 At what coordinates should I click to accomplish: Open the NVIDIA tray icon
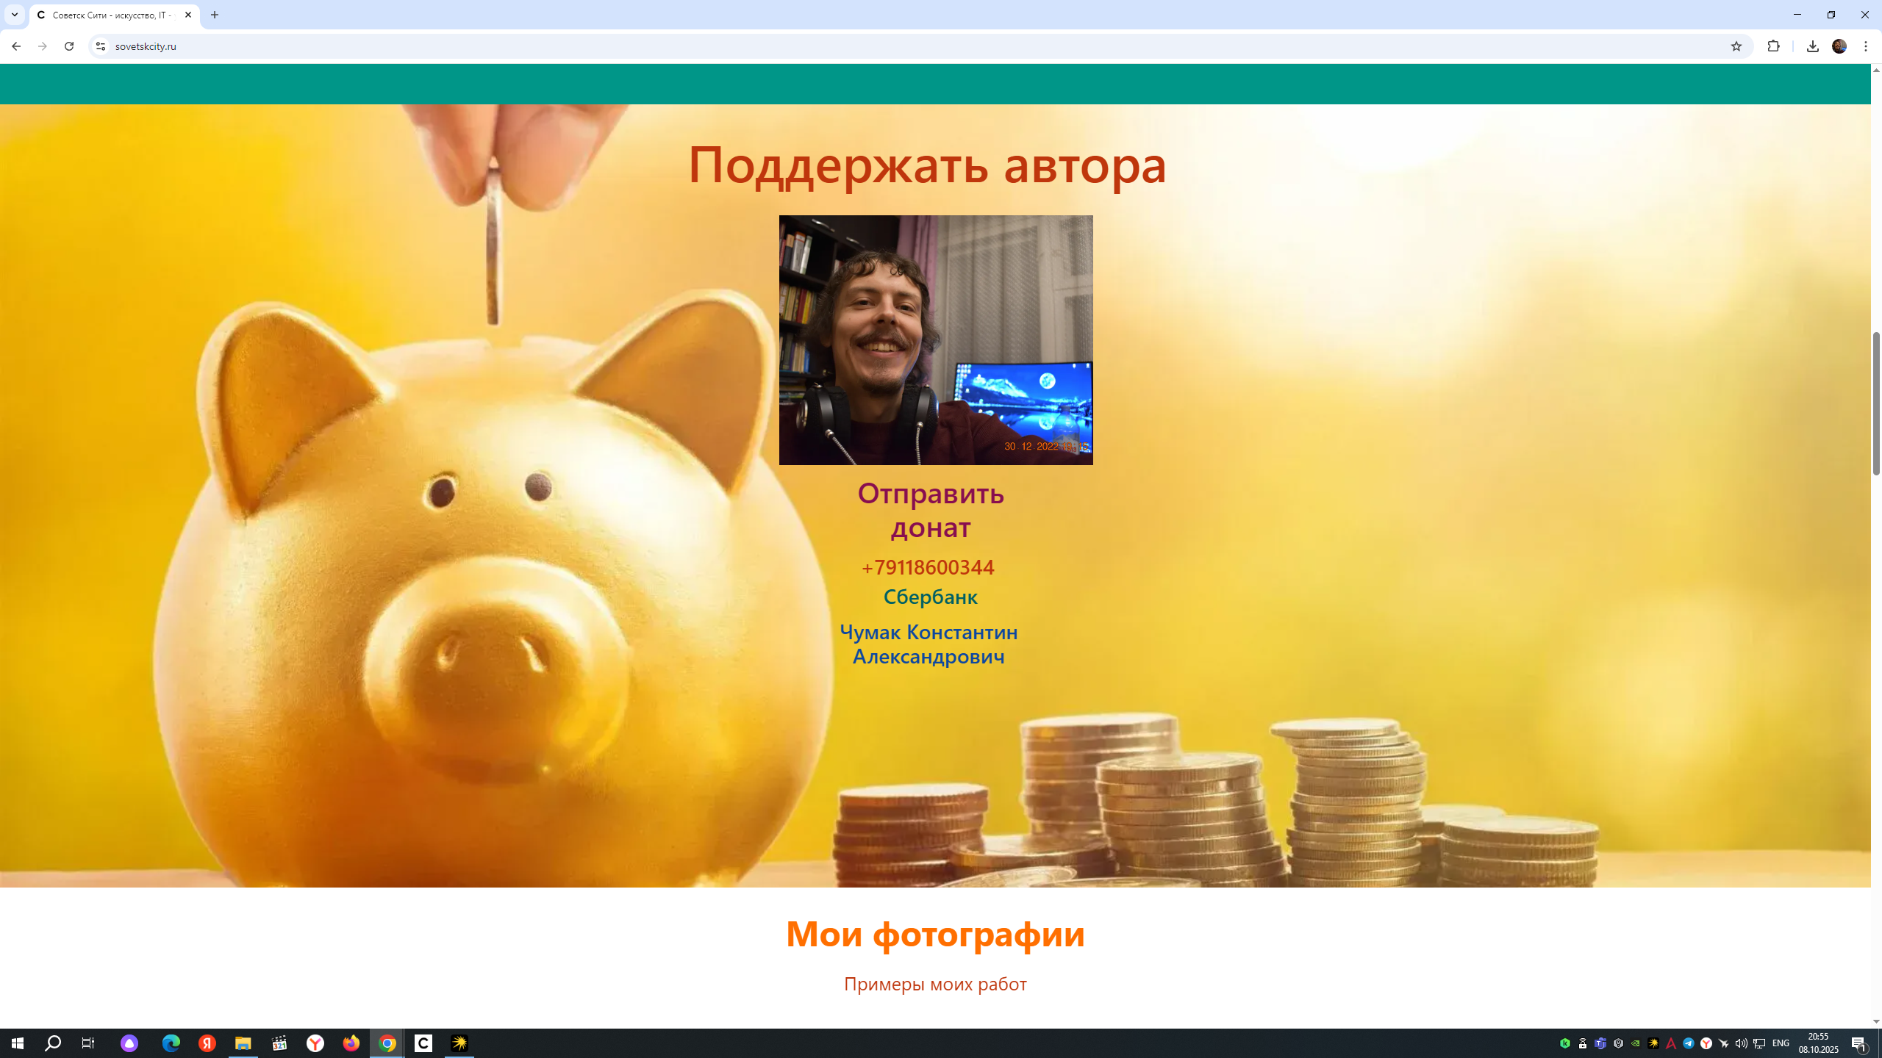[x=1636, y=1043]
